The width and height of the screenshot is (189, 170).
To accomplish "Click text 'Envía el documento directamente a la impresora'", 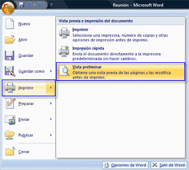I will (x=117, y=54).
